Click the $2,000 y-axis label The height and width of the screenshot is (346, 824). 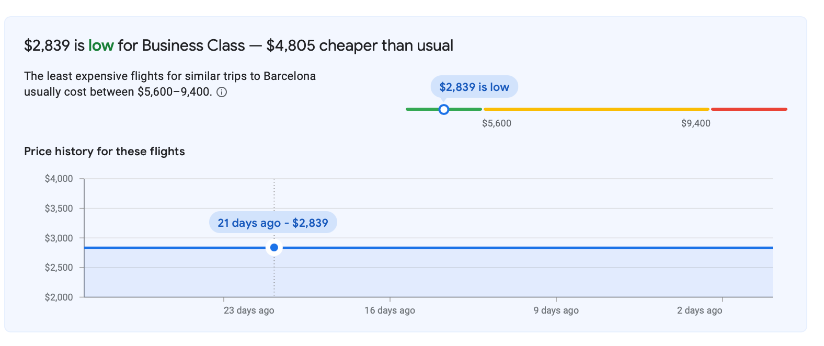tap(59, 297)
